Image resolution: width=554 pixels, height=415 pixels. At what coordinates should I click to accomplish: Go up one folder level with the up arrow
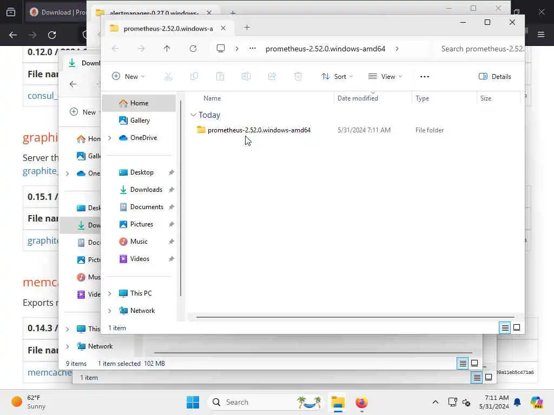[x=167, y=49]
